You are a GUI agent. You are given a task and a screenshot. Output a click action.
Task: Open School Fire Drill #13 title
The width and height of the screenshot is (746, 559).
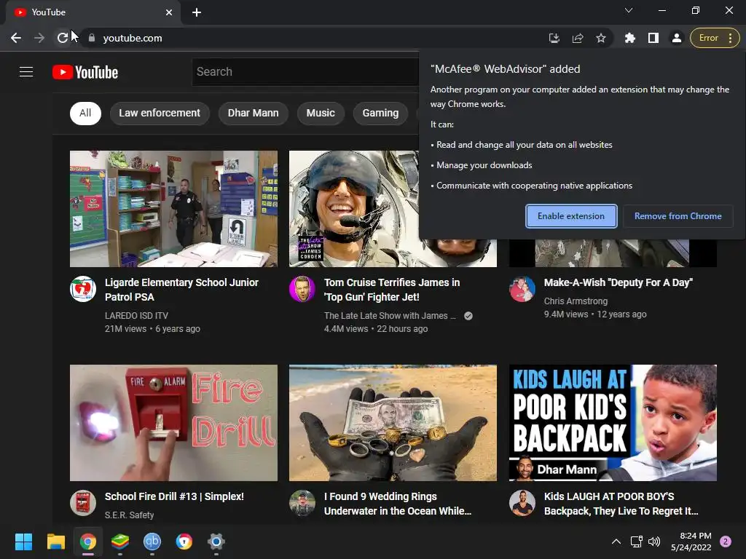click(x=174, y=496)
